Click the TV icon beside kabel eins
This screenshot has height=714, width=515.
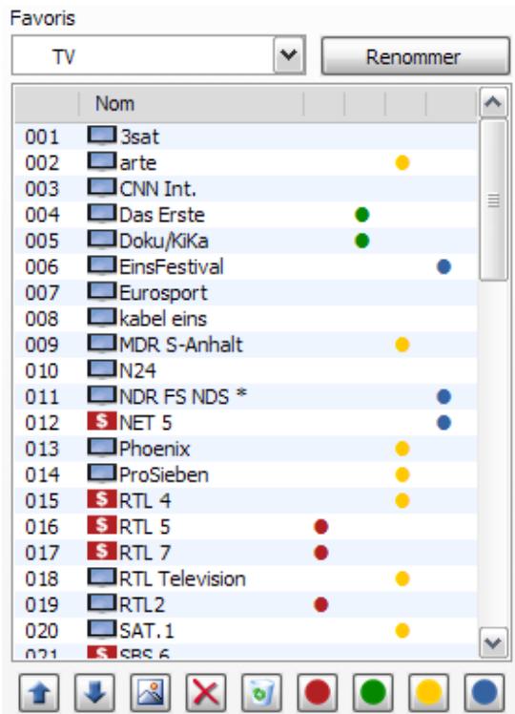click(101, 318)
